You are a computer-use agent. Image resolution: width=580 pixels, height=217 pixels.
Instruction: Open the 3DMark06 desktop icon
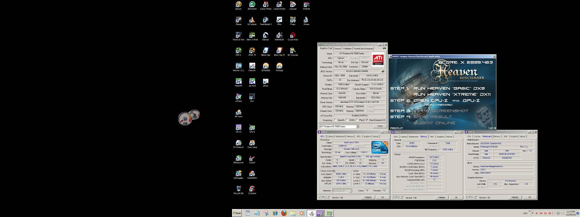266,67
